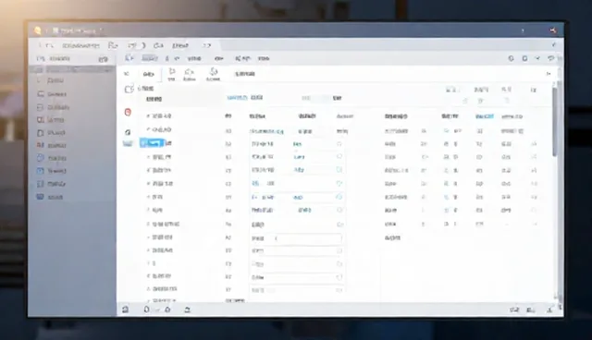
Task: Click the vertical scrollbar of the main panel
Action: 555,121
